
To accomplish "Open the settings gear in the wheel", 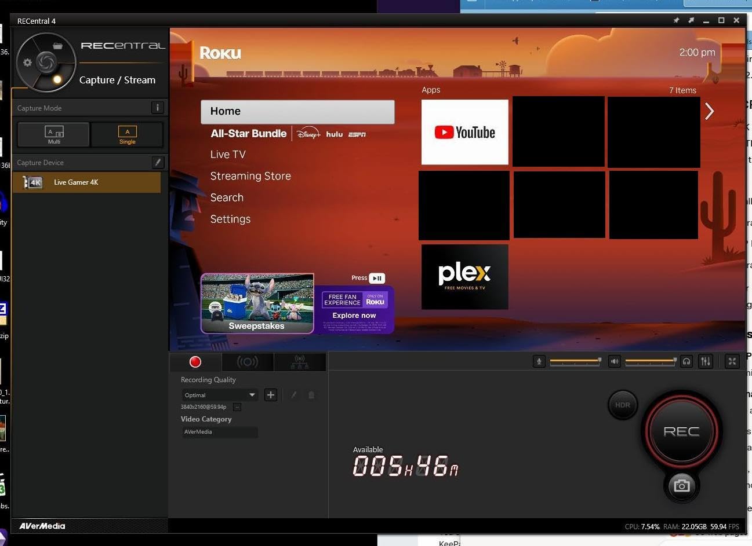I will click(x=27, y=63).
